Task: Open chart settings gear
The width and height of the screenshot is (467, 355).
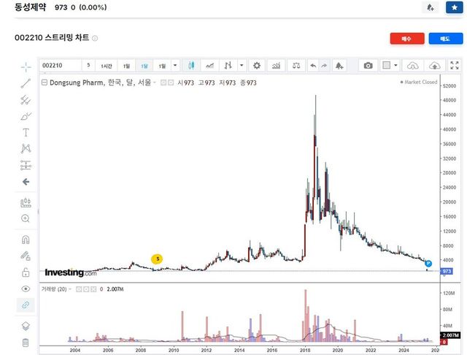Action: 257,65
